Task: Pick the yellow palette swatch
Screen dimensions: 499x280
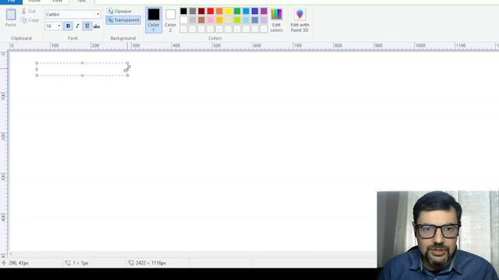Action: pyautogui.click(x=228, y=11)
